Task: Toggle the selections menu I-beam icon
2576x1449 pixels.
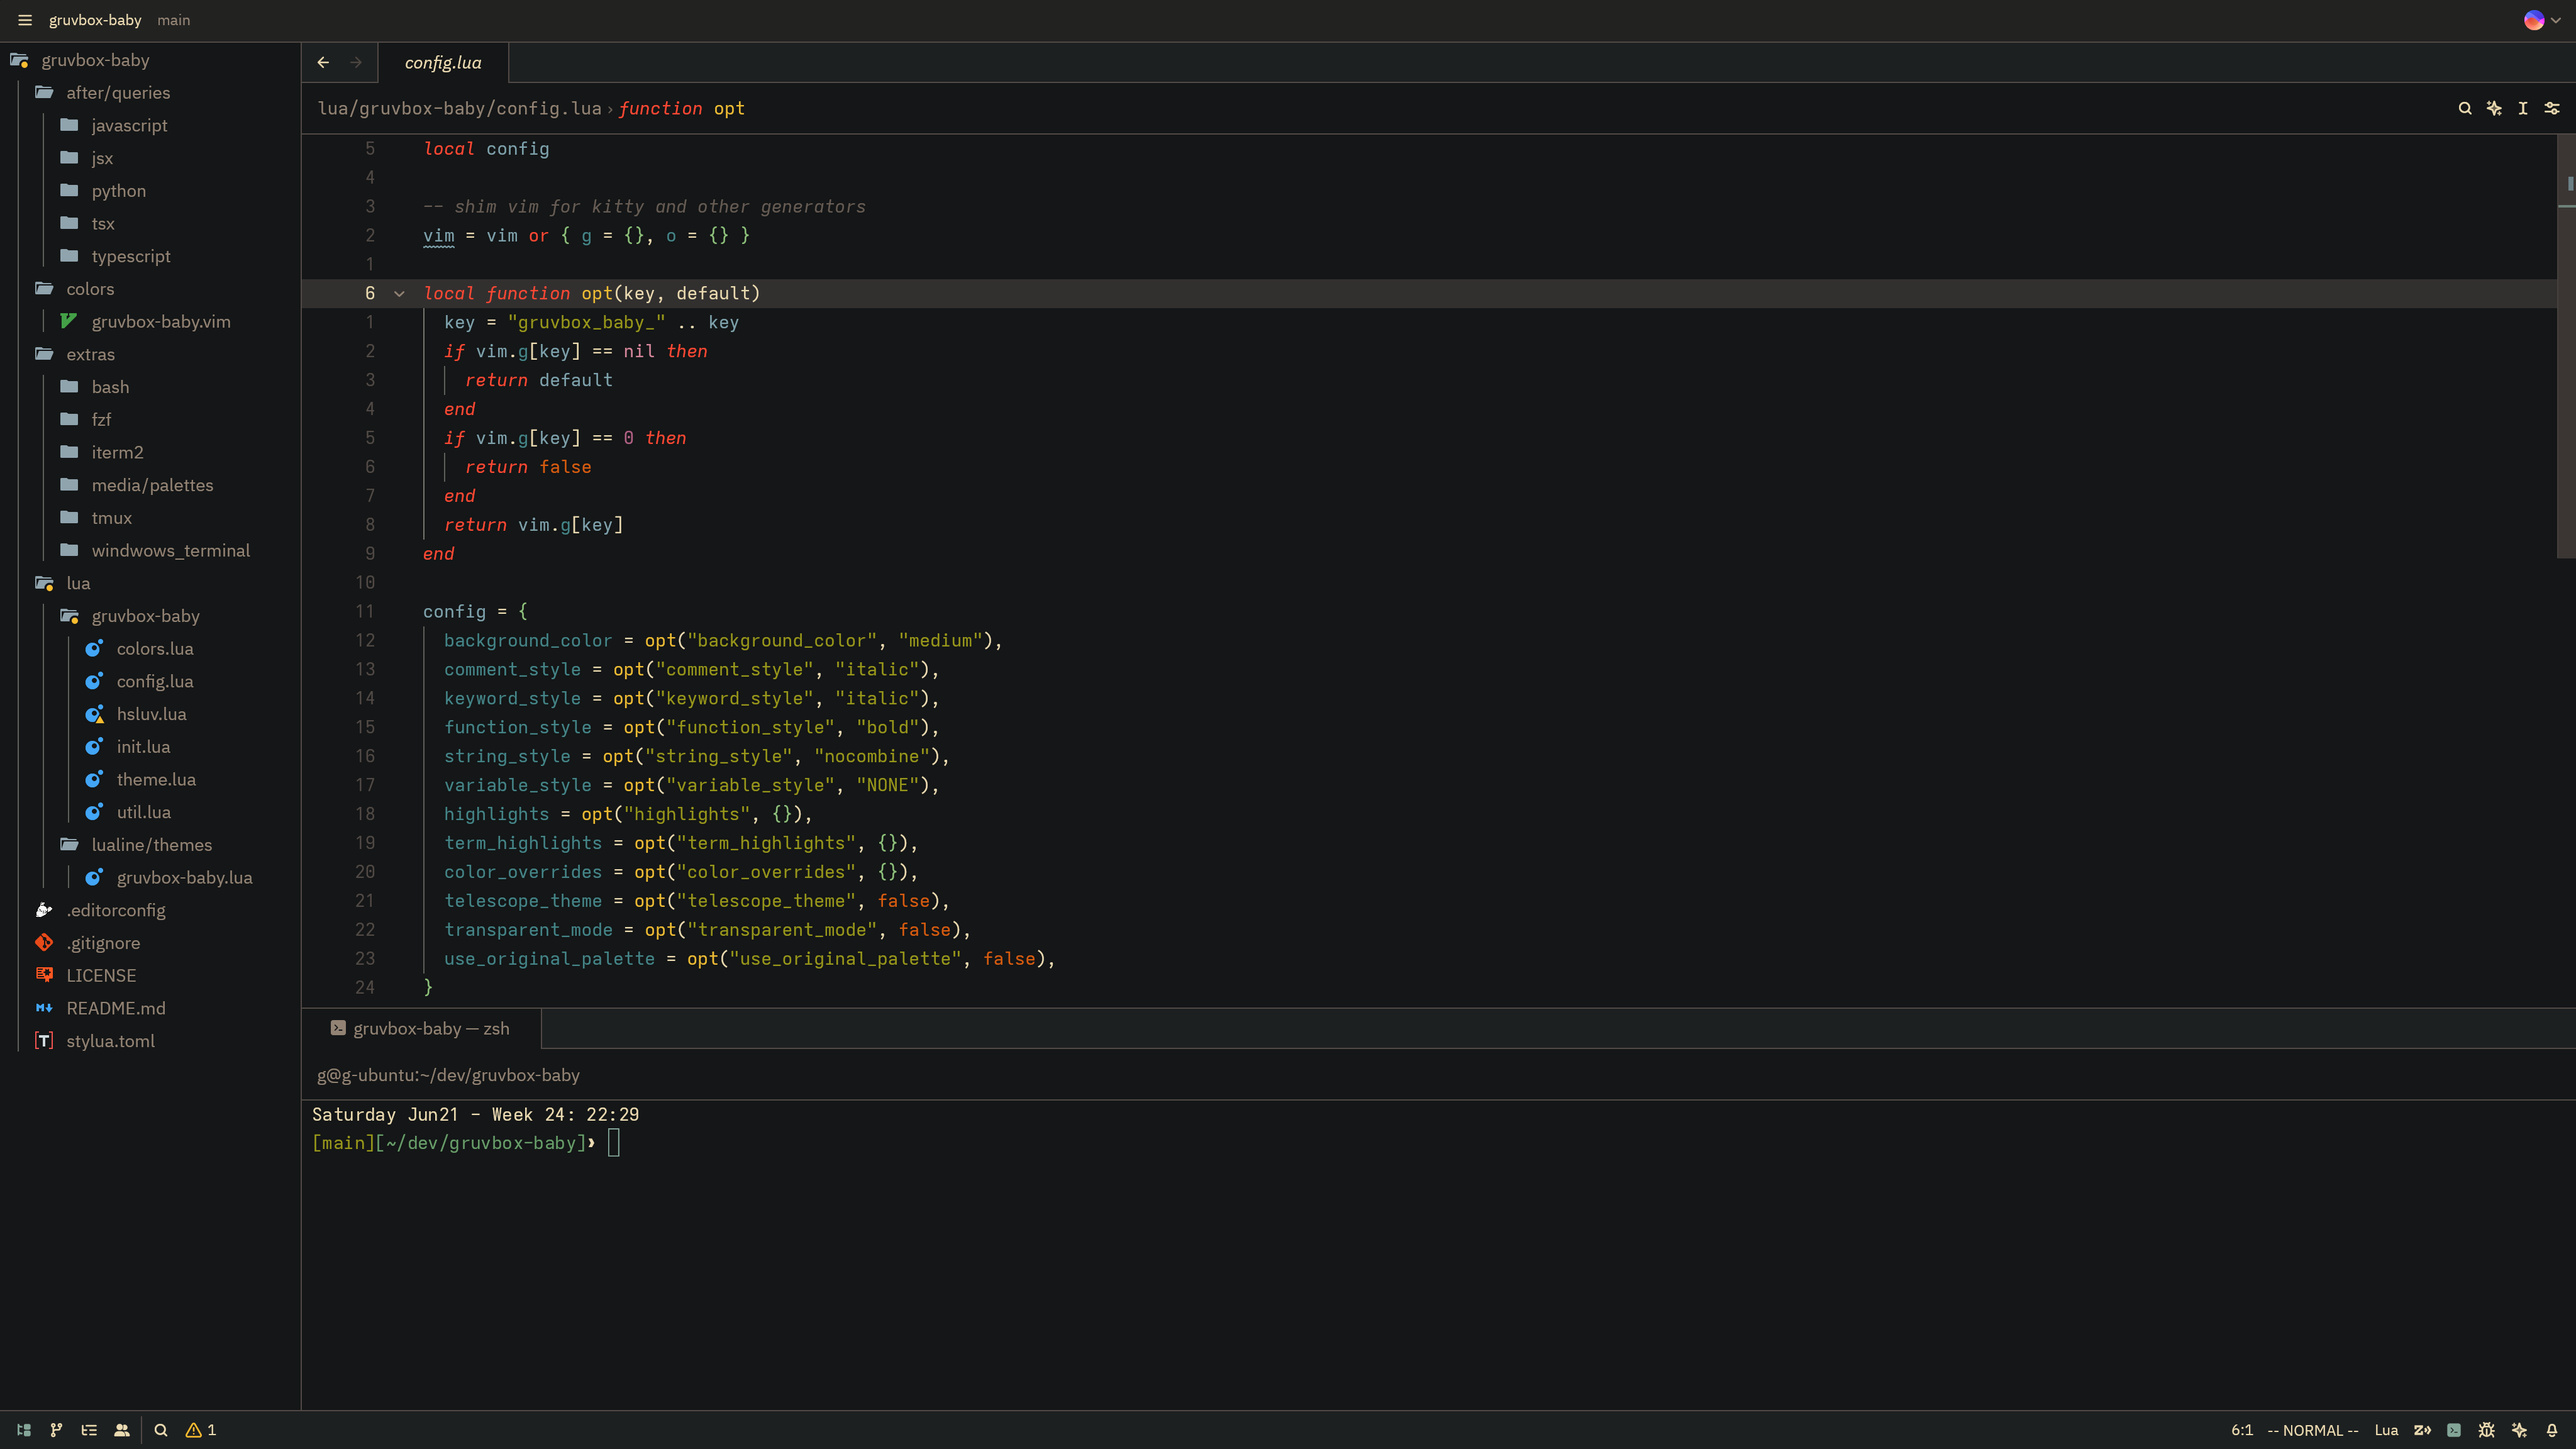Action: point(2523,108)
